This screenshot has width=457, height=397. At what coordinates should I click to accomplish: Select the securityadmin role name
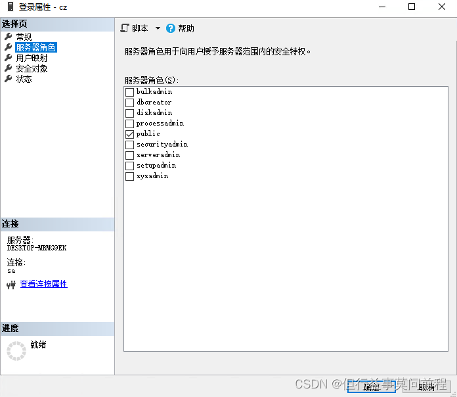[162, 145]
